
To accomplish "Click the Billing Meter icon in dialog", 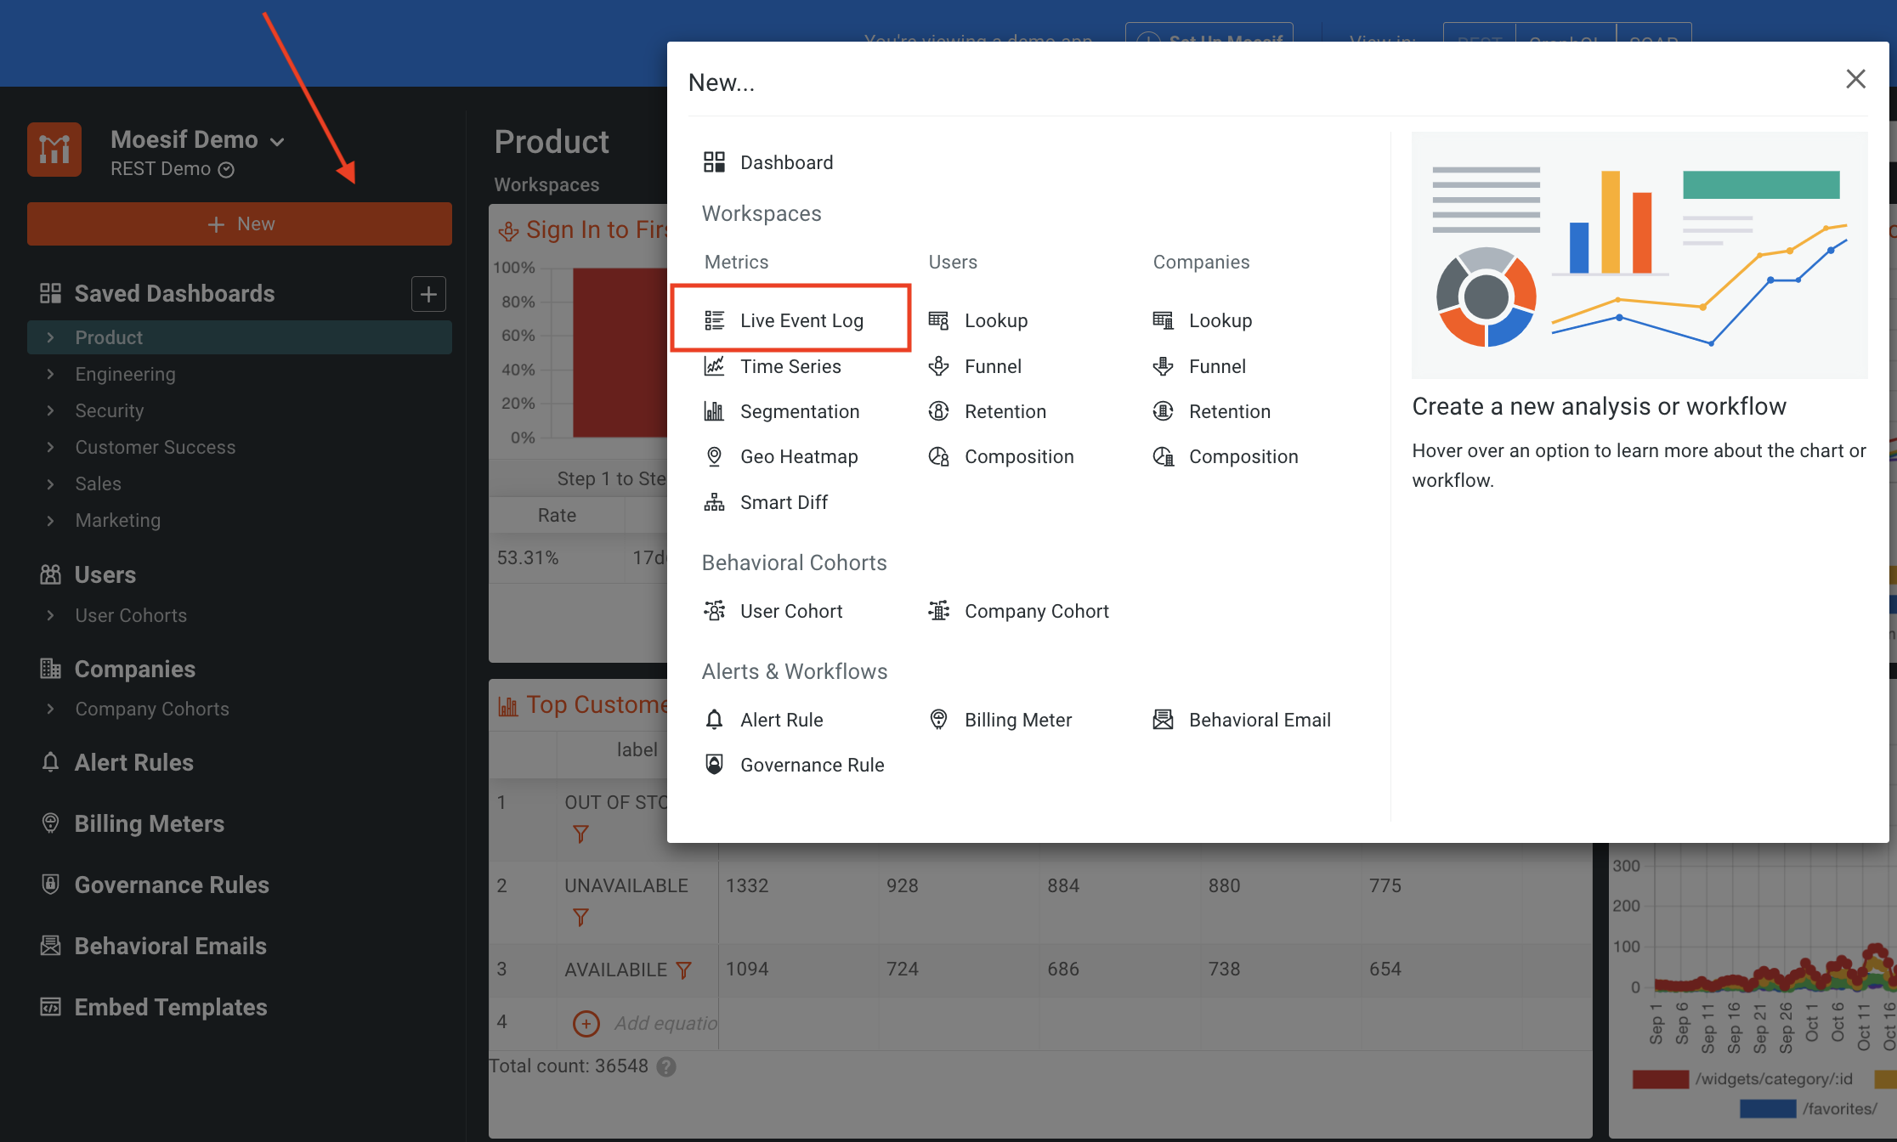I will tap(938, 720).
